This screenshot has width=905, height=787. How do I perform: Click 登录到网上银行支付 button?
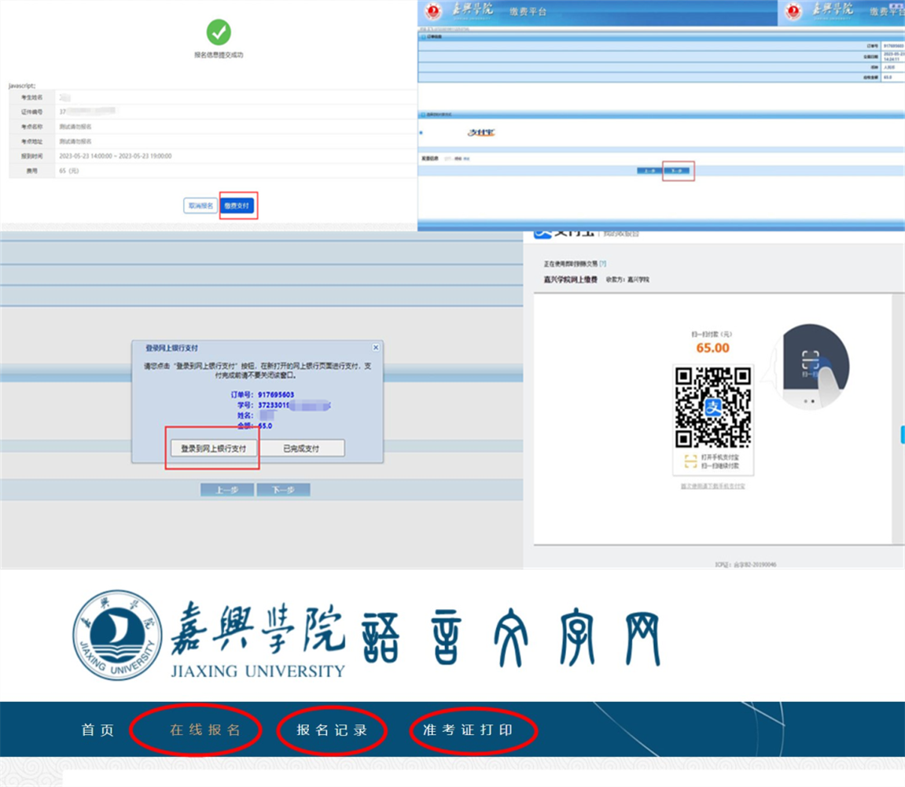pos(214,448)
